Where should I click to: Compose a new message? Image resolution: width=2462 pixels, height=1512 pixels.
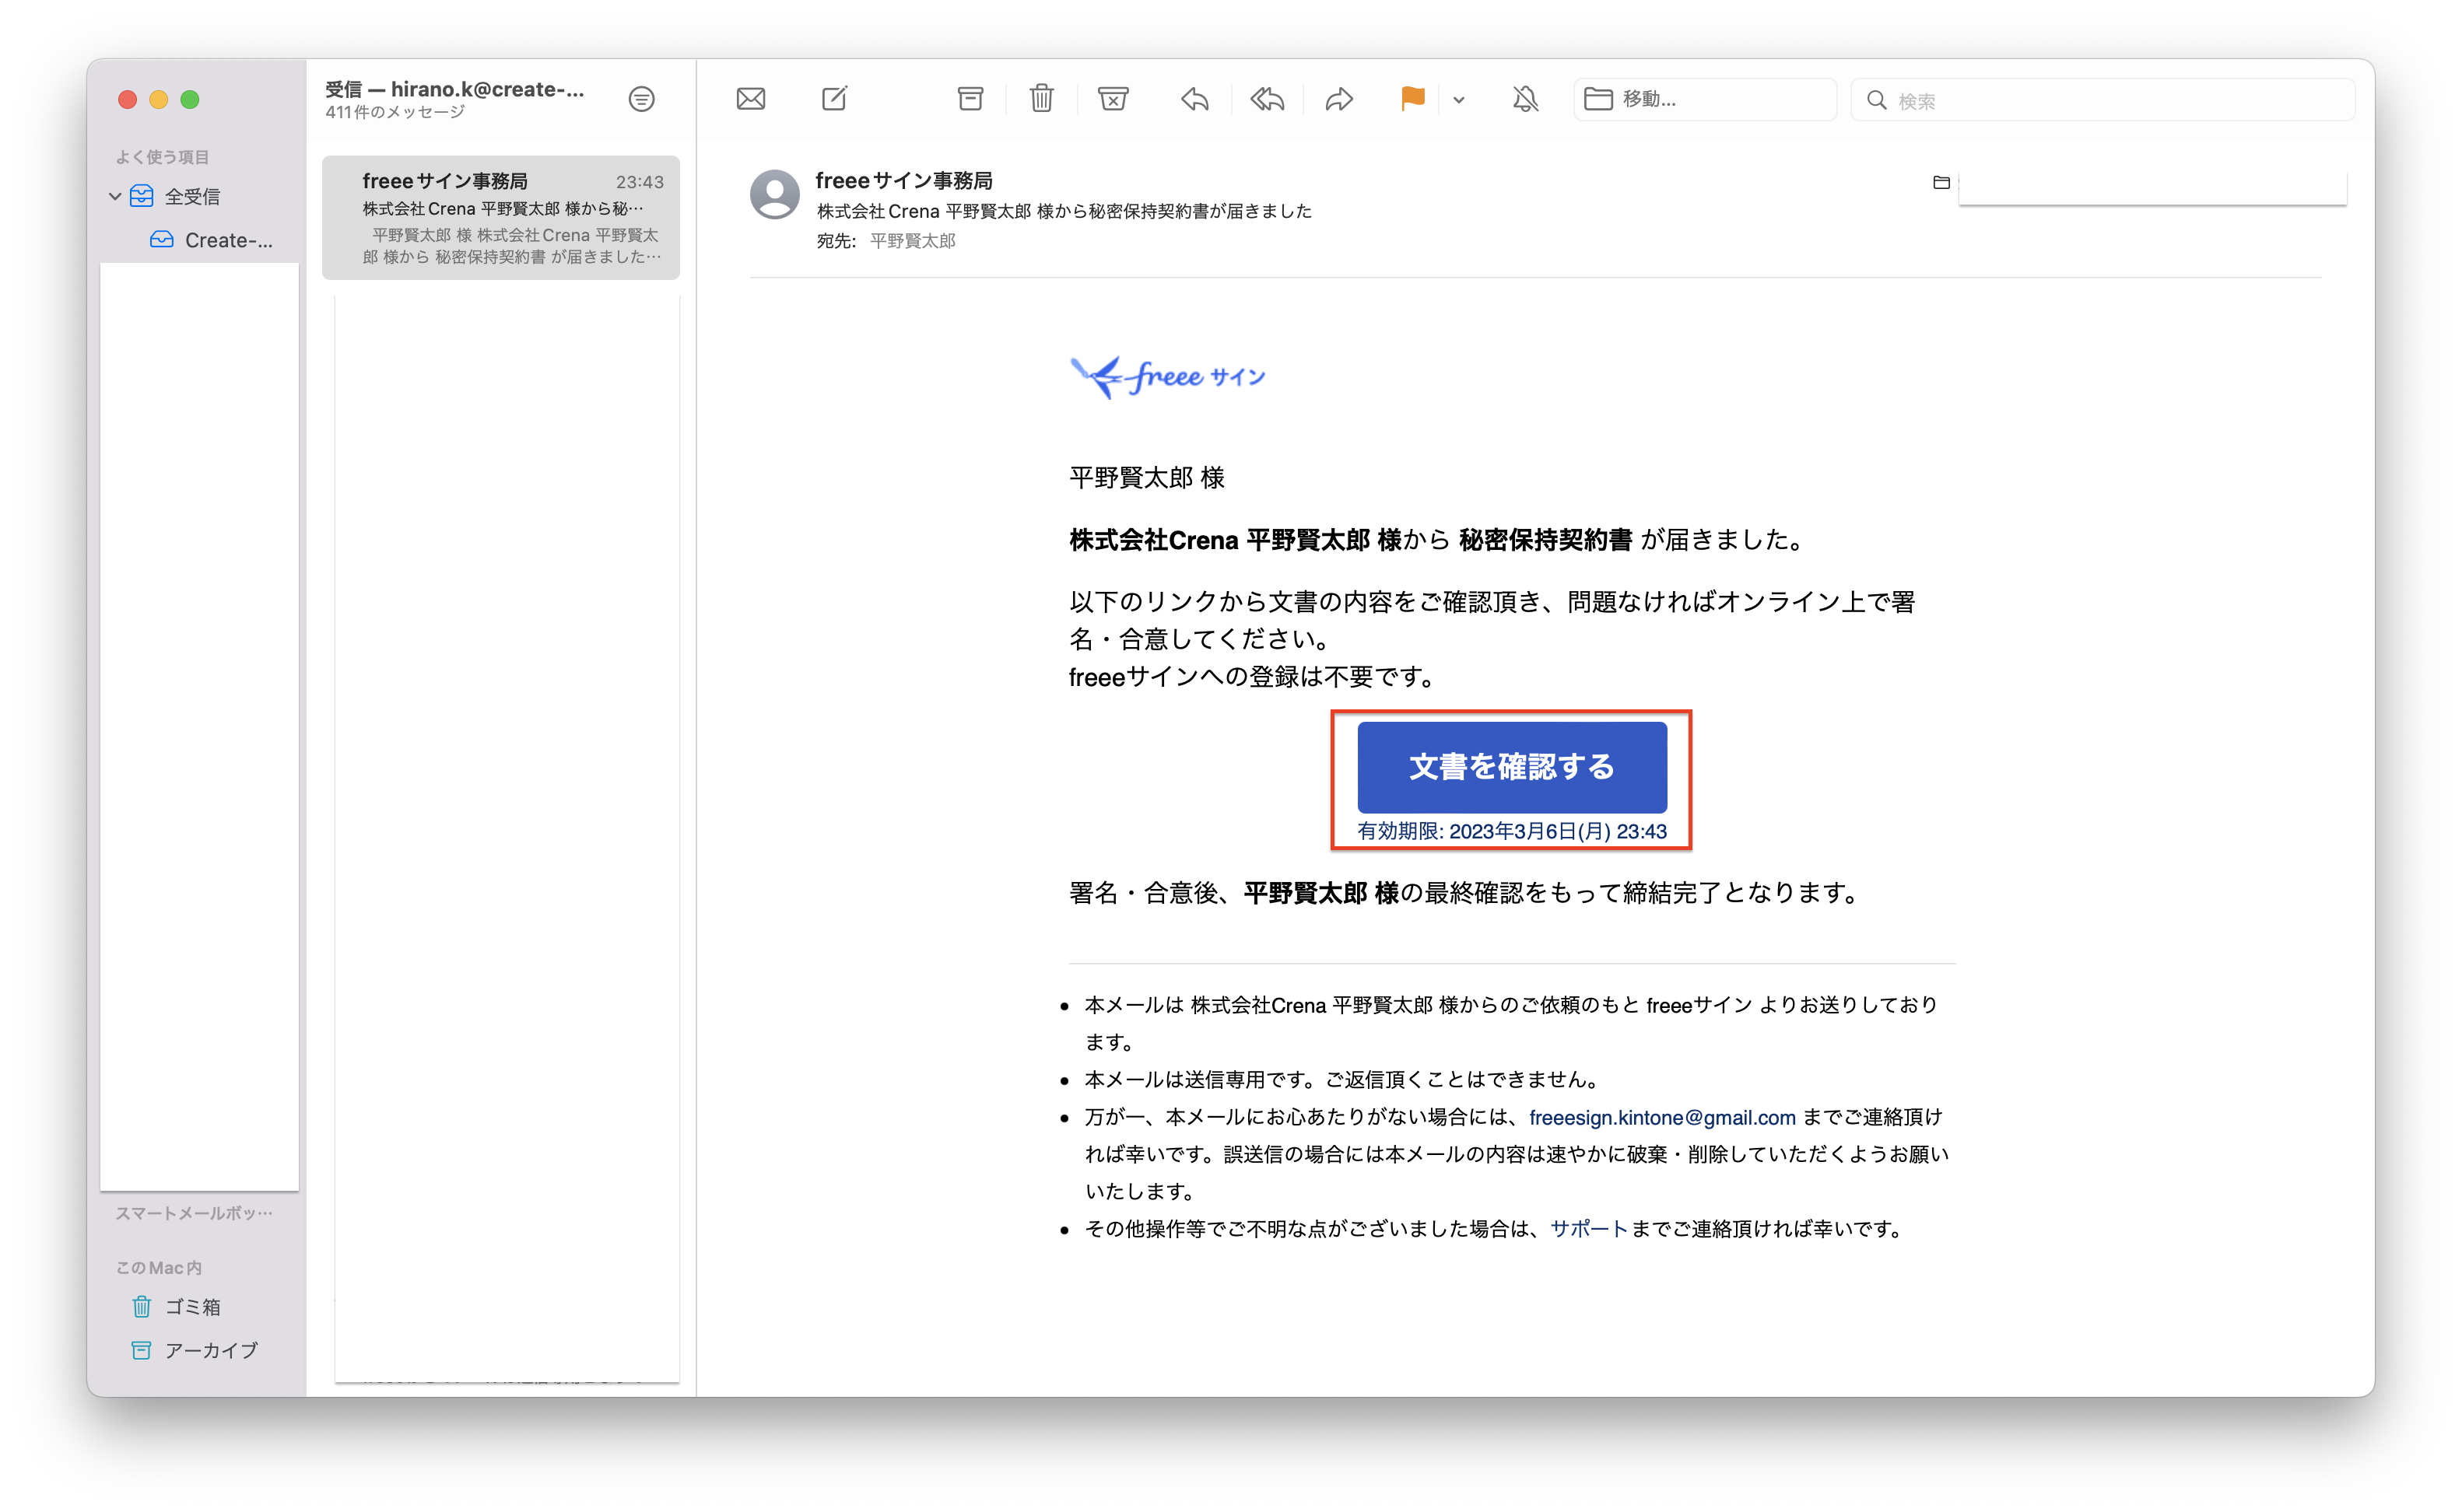(x=834, y=98)
